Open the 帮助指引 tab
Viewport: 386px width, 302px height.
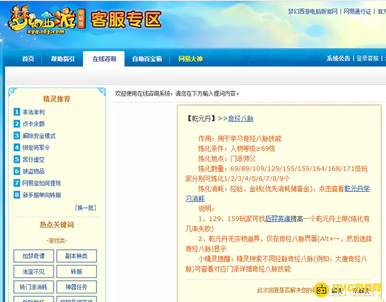tap(63, 59)
